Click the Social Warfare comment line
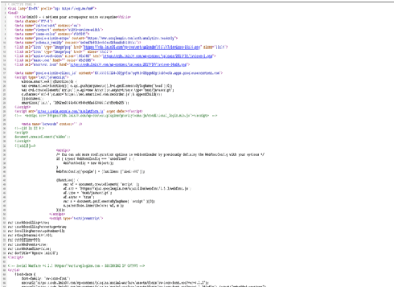The image size is (394, 291). pos(76,265)
